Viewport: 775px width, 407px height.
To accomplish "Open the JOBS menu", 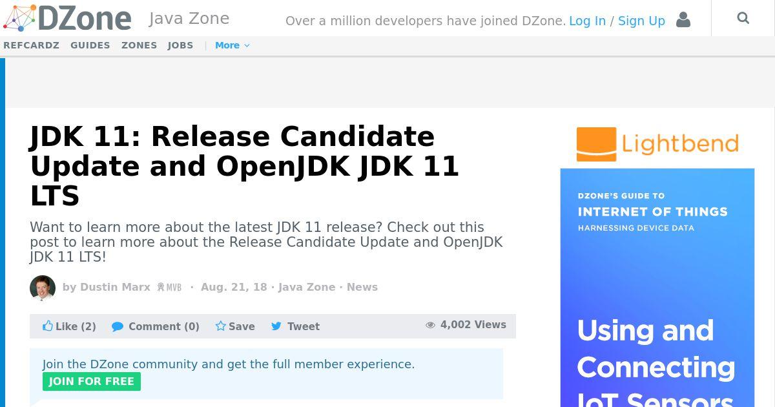I will pos(180,45).
